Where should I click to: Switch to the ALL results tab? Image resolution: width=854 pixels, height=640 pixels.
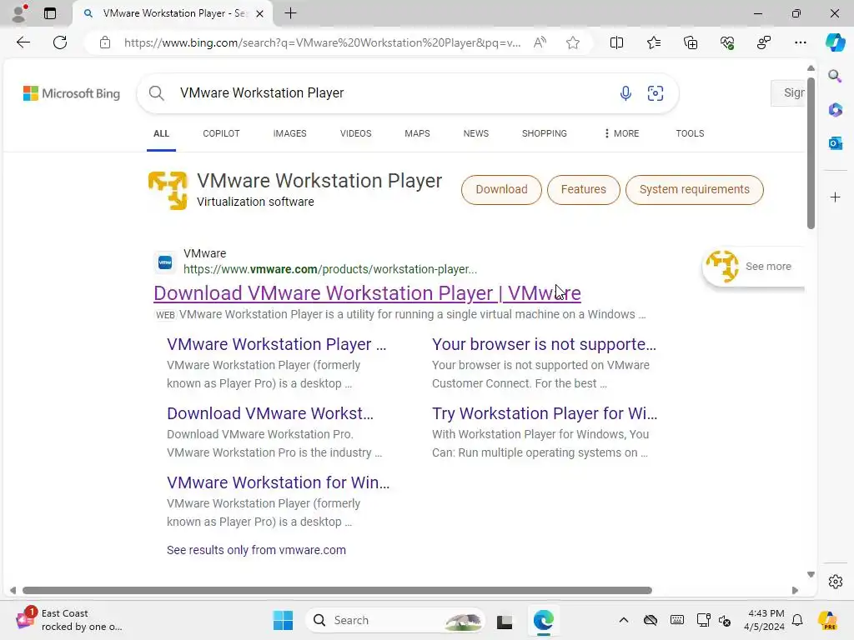pos(161,133)
